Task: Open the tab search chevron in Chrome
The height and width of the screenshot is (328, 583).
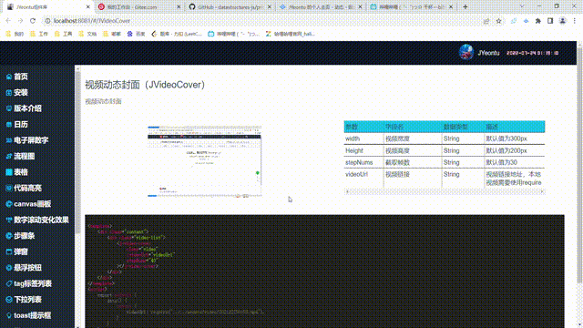Action: (x=522, y=6)
